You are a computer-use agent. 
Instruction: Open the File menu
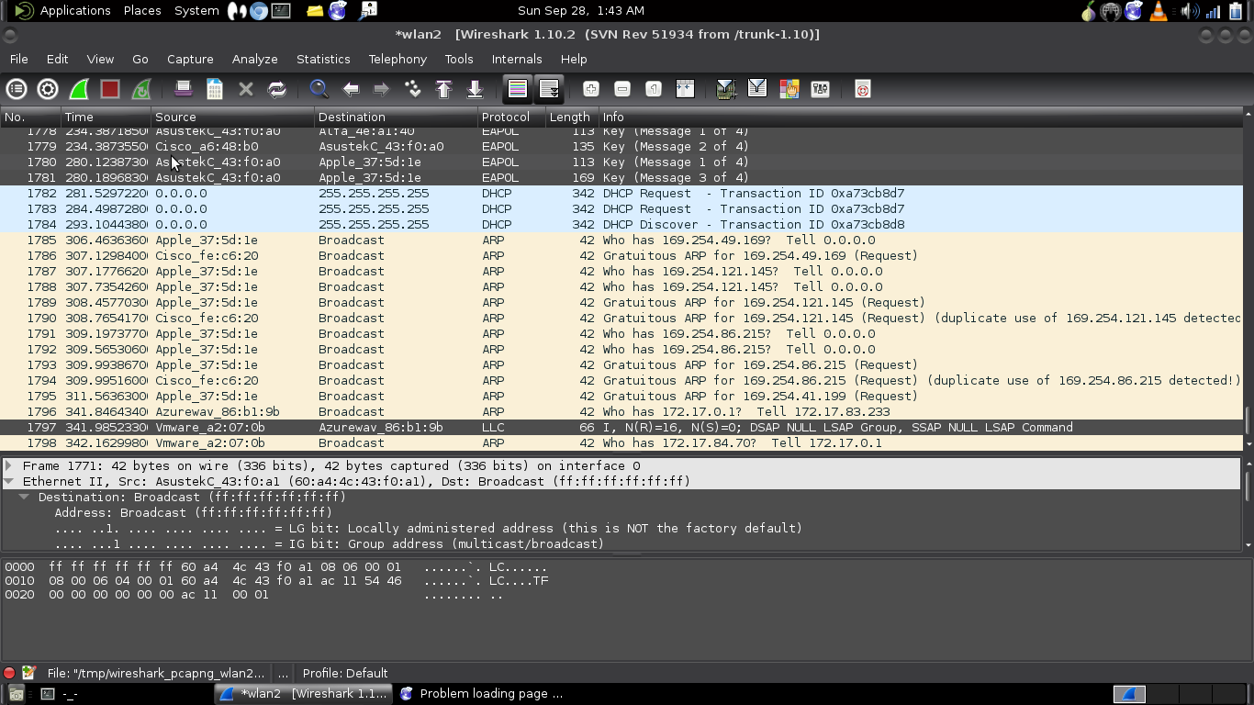point(18,59)
